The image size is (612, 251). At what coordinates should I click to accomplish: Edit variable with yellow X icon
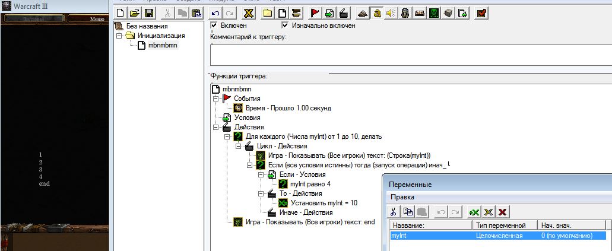click(x=489, y=212)
